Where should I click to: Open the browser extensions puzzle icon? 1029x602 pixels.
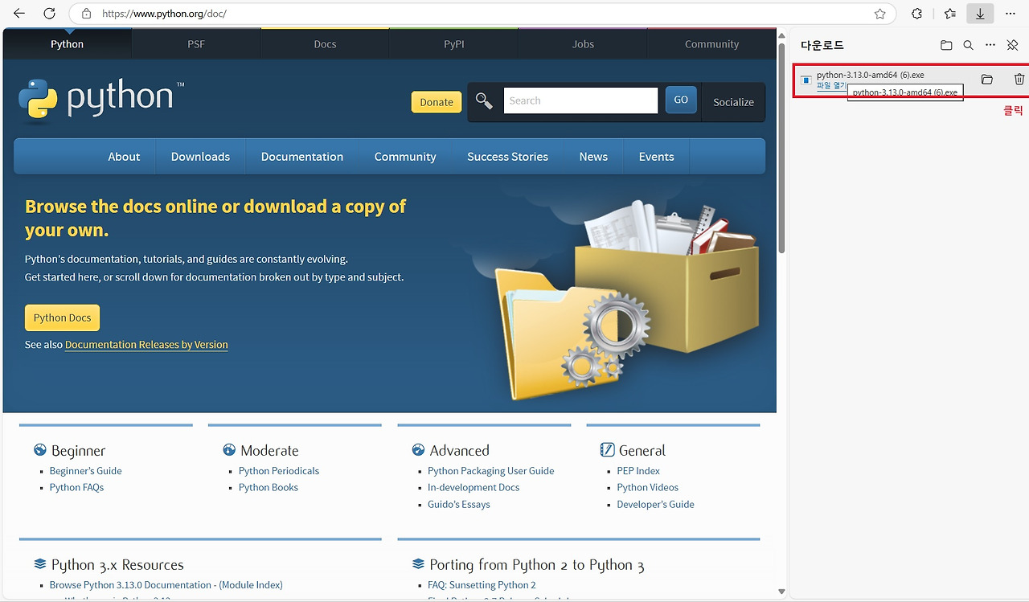(x=917, y=14)
